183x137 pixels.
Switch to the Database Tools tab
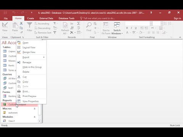66,18
